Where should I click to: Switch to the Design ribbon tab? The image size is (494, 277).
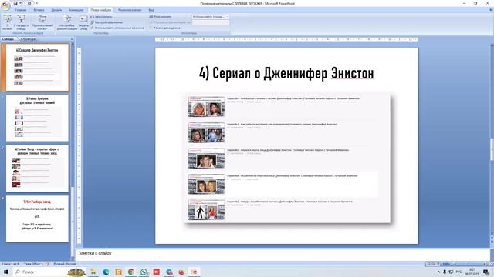pyautogui.click(x=56, y=10)
